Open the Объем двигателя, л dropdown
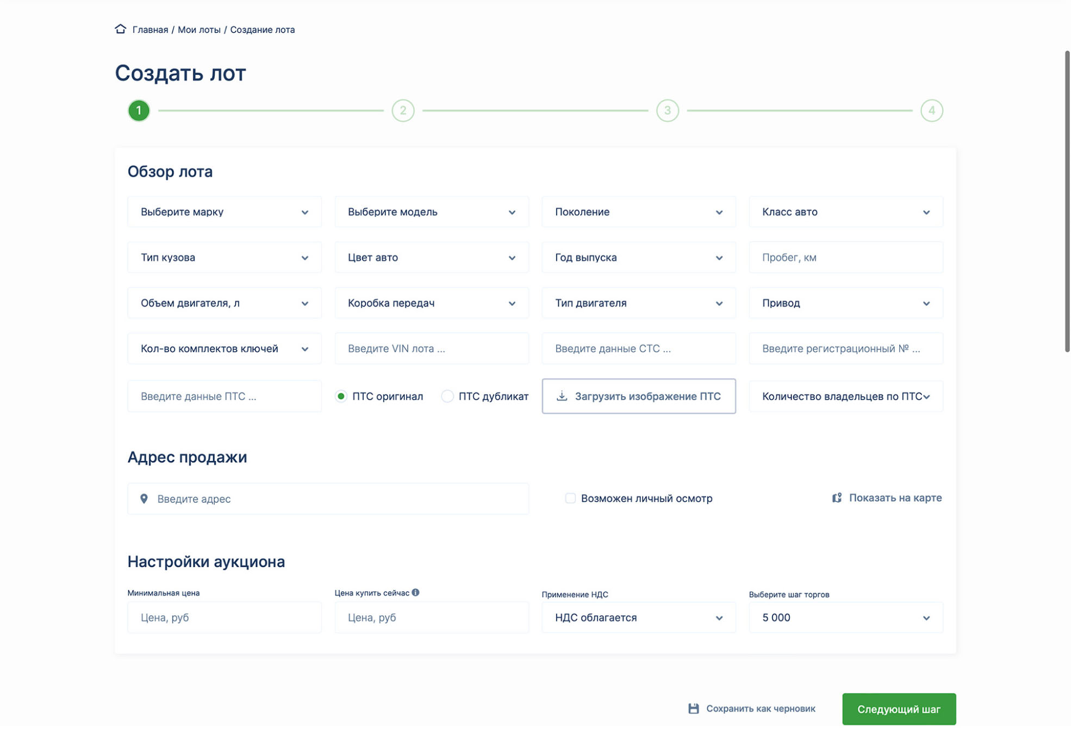 pyautogui.click(x=225, y=303)
